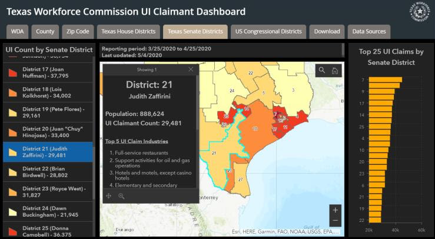Image resolution: width=435 pixels, height=239 pixels.
Task: Open the Data Sources tab
Action: pyautogui.click(x=369, y=32)
